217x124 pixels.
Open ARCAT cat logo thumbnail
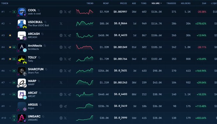(x=22, y=94)
